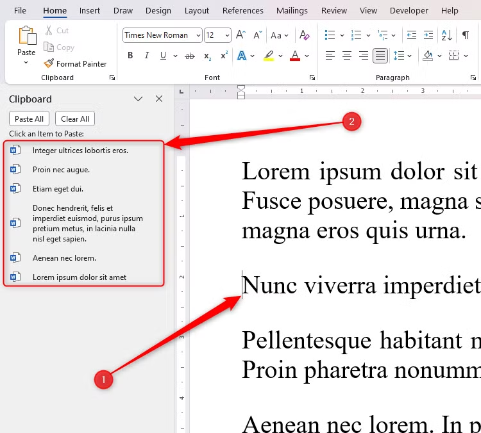Center align the text

[x=346, y=56]
